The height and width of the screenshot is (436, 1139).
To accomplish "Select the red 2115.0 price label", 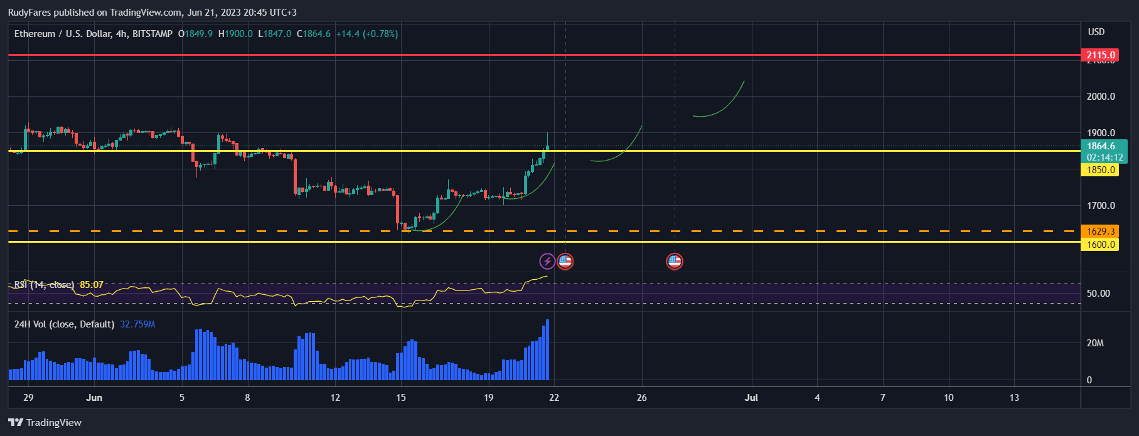I will (x=1101, y=55).
